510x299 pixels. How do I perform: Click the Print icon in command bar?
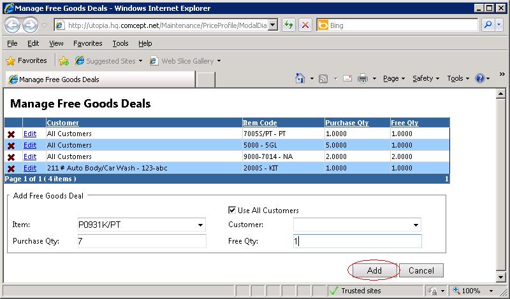click(x=363, y=78)
